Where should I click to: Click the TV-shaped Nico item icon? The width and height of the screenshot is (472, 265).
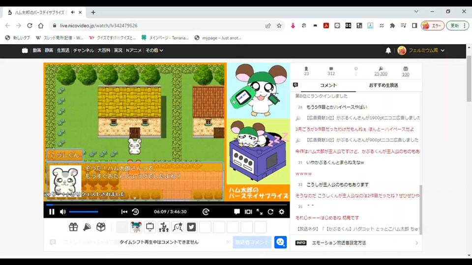150,227
